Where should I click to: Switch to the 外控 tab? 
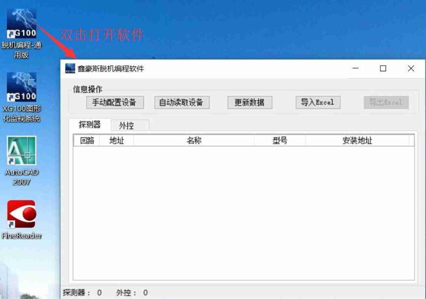[127, 126]
